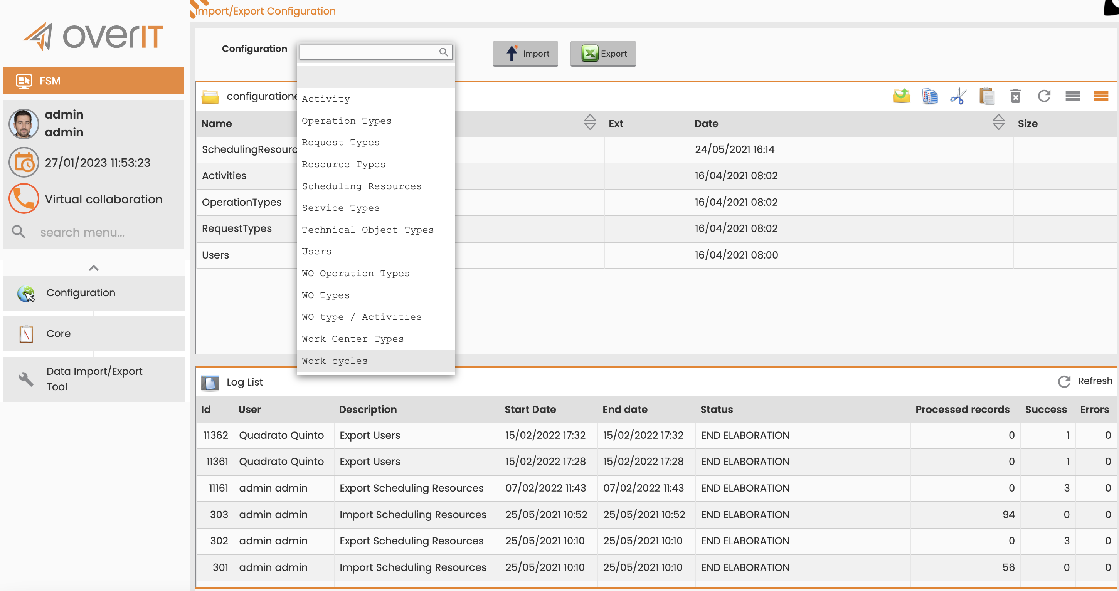Click log row with Id 11362
Screen dimensions: 1119x591
(656, 435)
